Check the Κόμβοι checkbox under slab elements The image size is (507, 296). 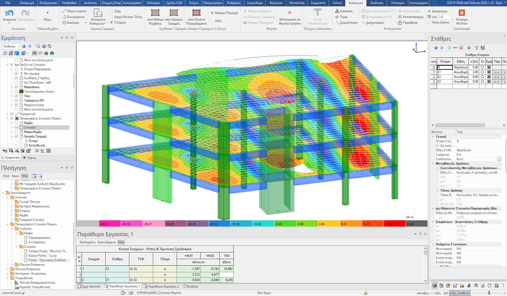(16, 123)
